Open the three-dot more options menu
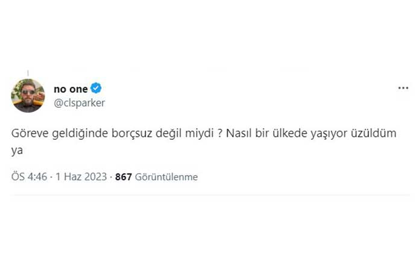 pos(403,89)
